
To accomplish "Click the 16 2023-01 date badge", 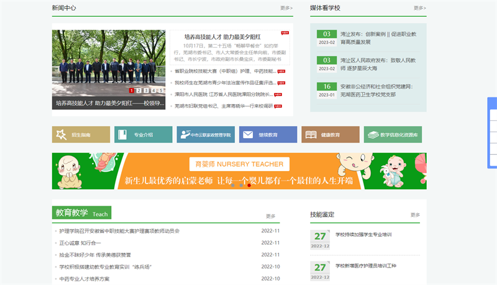I will [327, 90].
